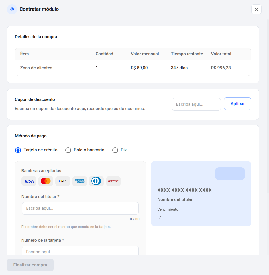Focus the Nombre del titular field

coord(80,208)
